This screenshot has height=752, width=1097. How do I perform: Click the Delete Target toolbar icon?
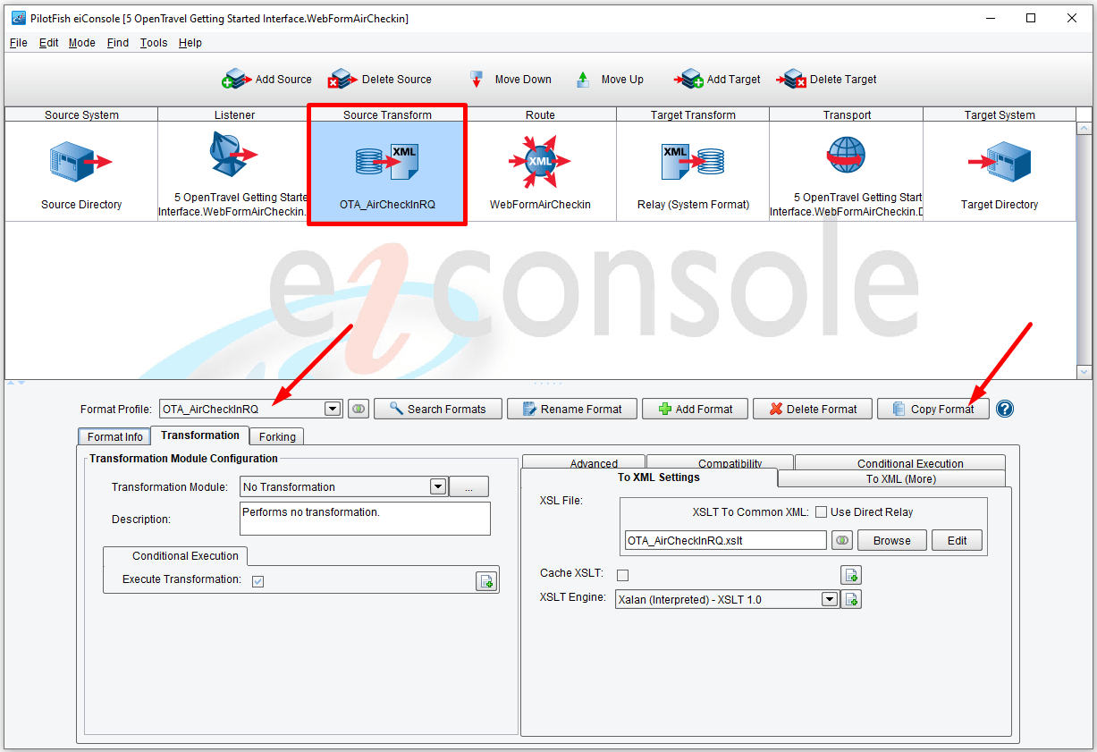point(791,80)
